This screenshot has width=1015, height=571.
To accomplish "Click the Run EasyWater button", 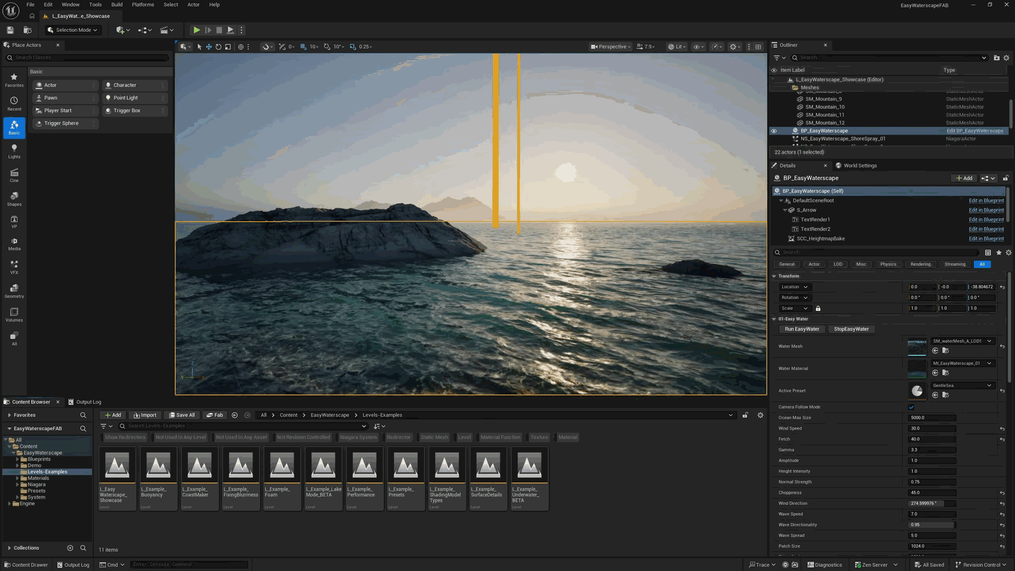I will tap(802, 329).
